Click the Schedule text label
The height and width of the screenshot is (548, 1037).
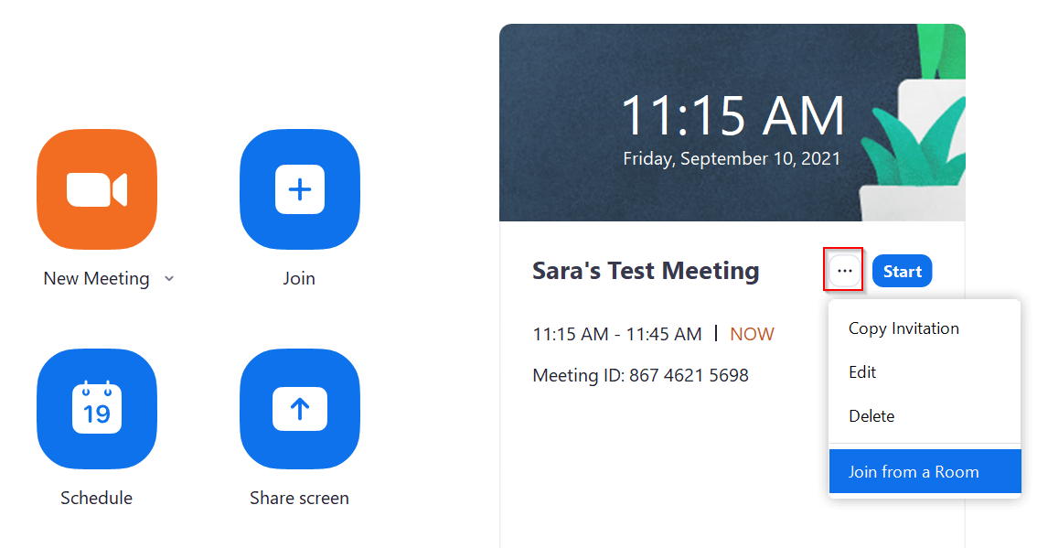point(96,499)
